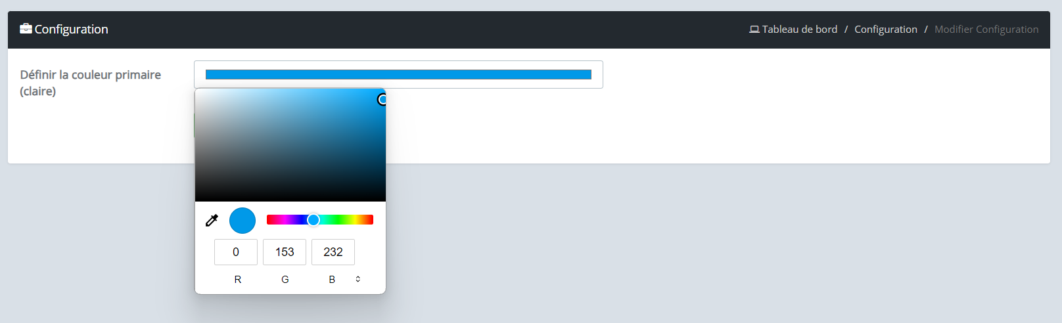1062x323 pixels.
Task: Click the blue primary color input bar
Action: point(398,74)
